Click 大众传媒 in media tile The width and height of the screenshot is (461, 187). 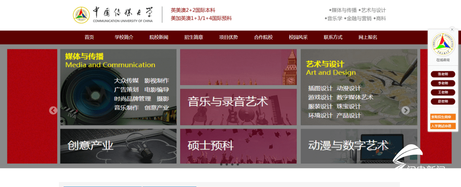(x=126, y=80)
